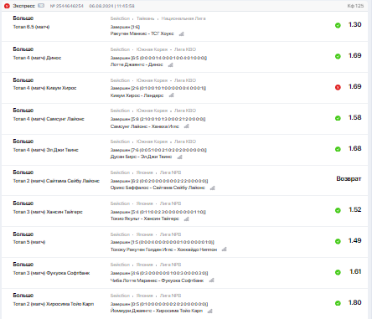Click market Тотал 3 (матч) Хансин Тайгерс
This screenshot has height=319, width=372.
(48, 212)
